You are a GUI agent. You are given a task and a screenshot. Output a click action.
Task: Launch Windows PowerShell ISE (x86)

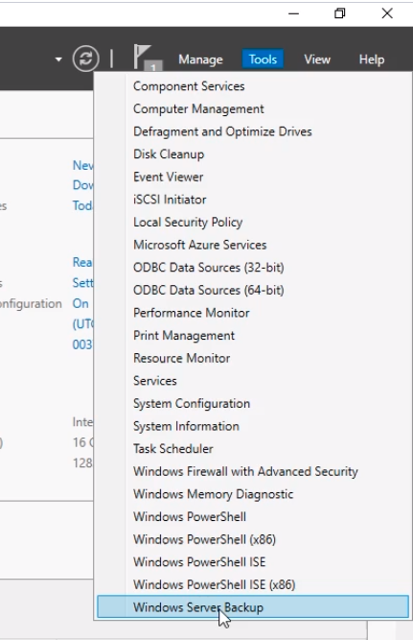253,584
